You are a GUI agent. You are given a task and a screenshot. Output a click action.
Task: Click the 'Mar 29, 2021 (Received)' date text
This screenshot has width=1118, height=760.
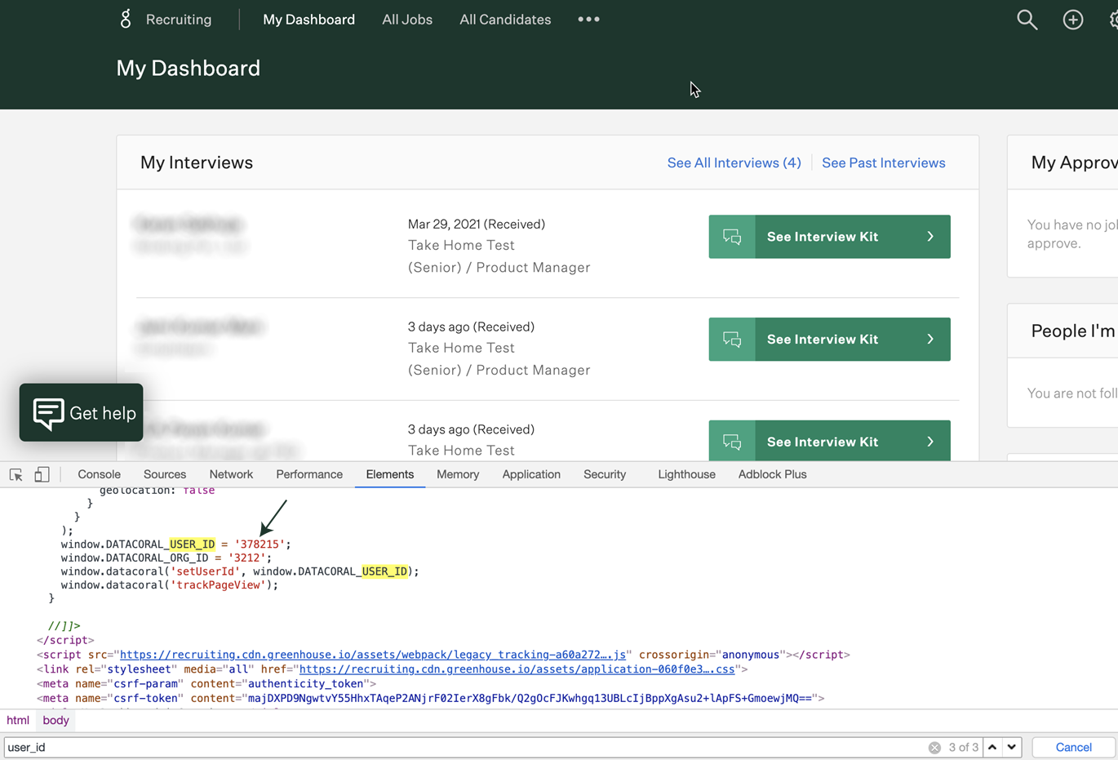coord(477,224)
